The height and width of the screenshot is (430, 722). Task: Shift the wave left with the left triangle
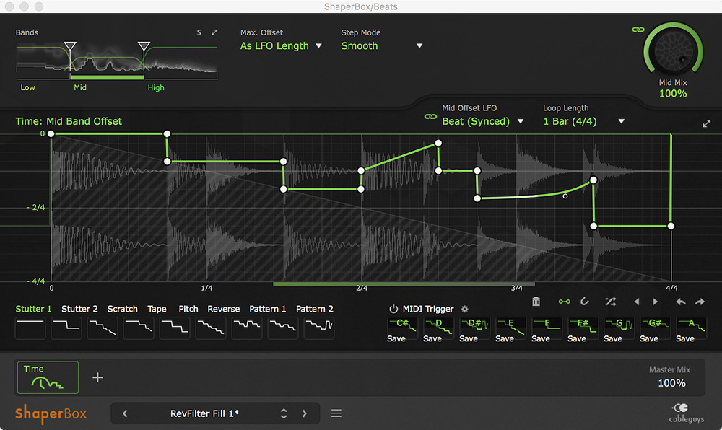click(x=637, y=302)
